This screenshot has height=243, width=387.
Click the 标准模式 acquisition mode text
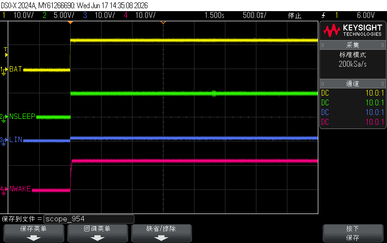pos(353,55)
